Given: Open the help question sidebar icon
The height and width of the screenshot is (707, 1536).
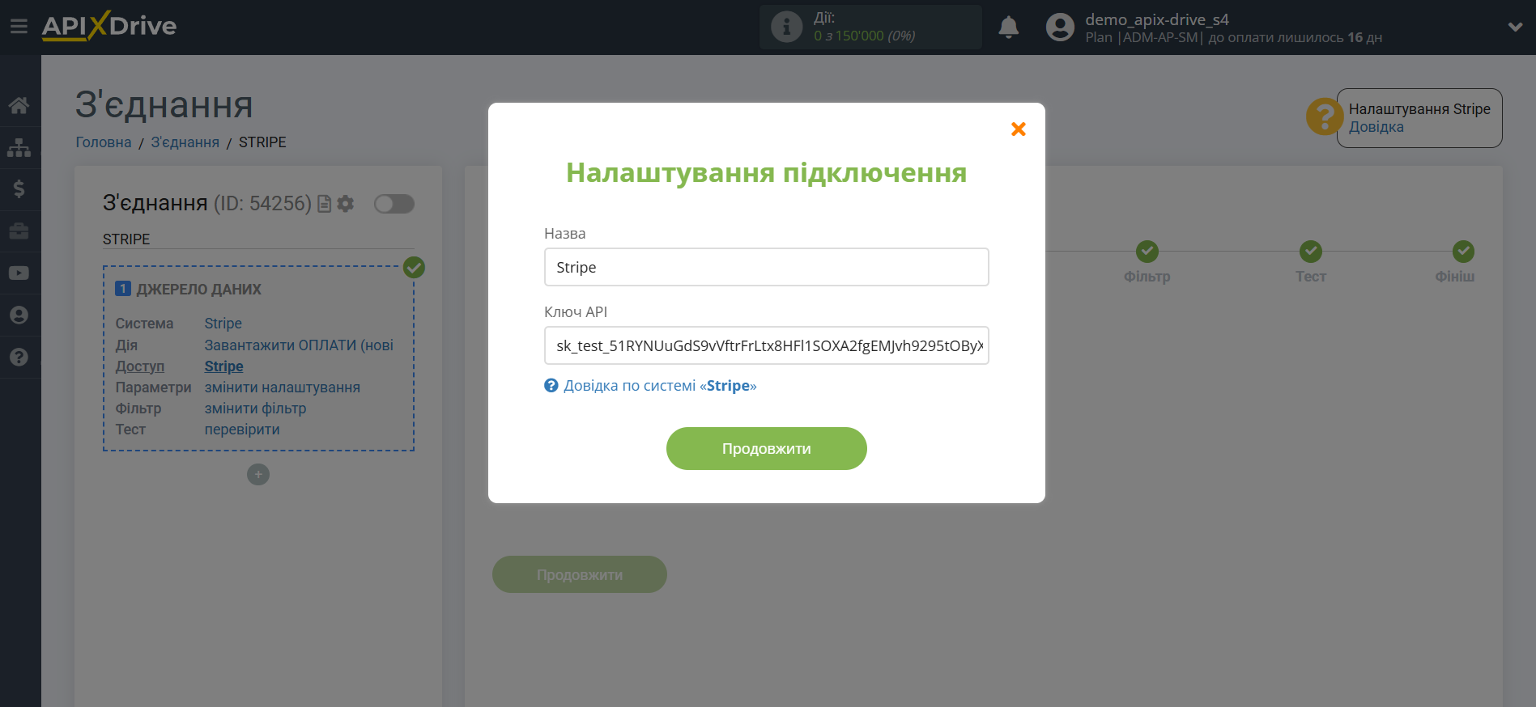Looking at the screenshot, I should coord(19,358).
